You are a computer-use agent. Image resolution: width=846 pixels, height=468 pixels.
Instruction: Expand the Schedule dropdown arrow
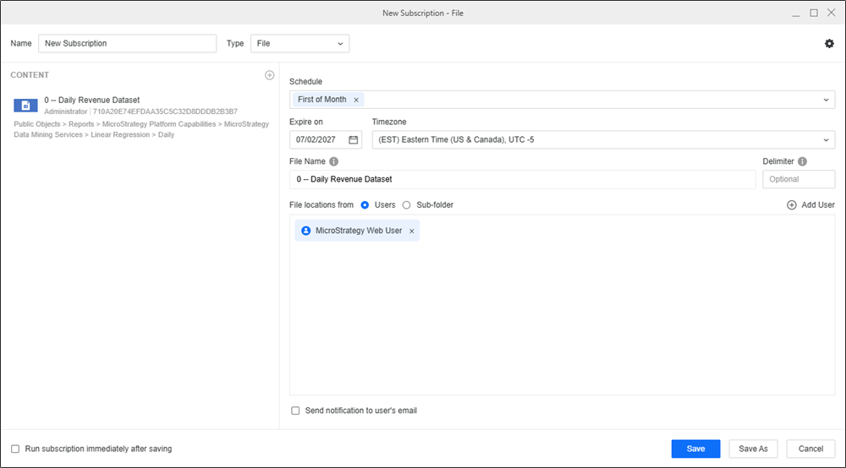827,100
